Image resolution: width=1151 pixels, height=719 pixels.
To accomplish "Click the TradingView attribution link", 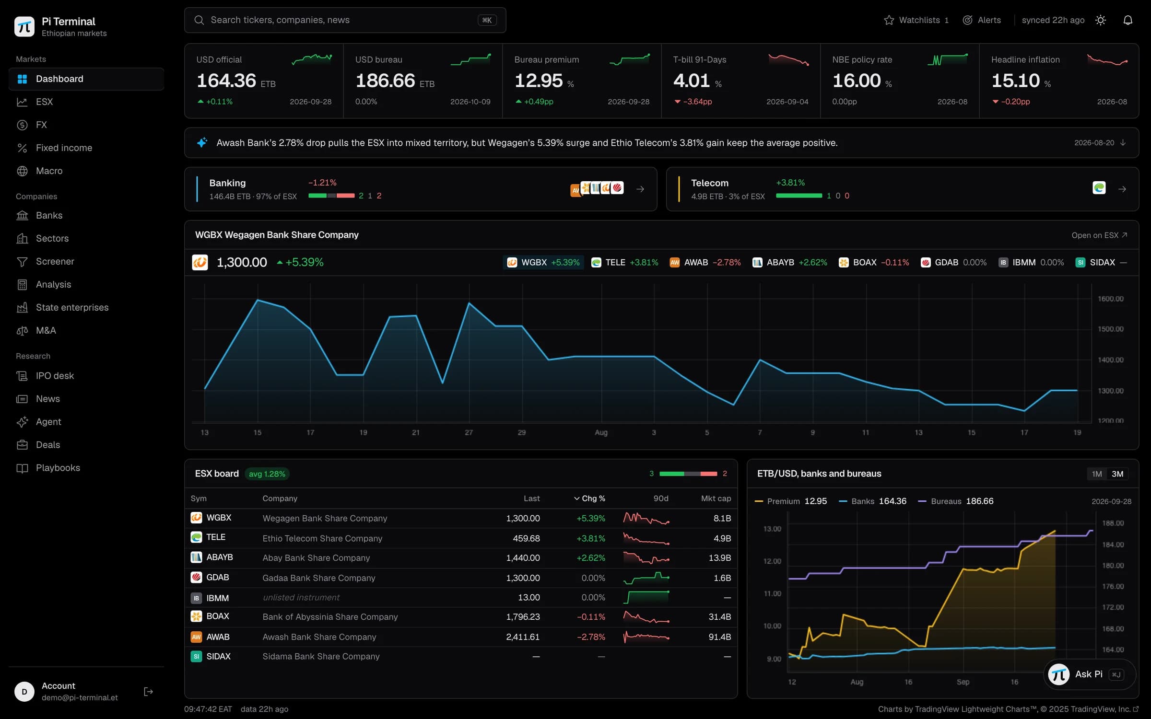I will [x=1008, y=709].
